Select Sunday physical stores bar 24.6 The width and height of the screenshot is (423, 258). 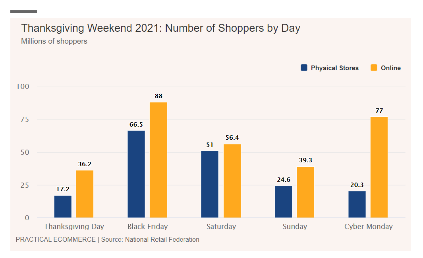(284, 202)
